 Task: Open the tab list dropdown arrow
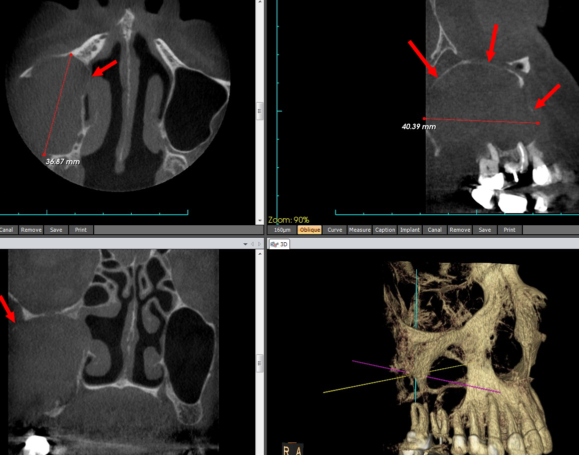click(x=245, y=244)
